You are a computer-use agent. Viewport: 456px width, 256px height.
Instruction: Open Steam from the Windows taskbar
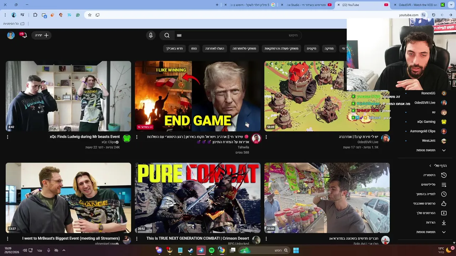coord(191,250)
